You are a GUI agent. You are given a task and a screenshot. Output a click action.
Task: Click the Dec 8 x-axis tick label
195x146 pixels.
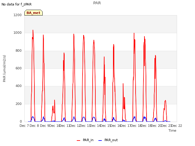tap(34, 126)
